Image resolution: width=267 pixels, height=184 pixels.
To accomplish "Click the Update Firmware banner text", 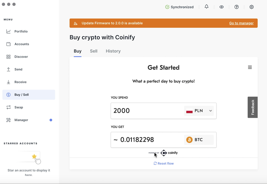I will pyautogui.click(x=112, y=23).
